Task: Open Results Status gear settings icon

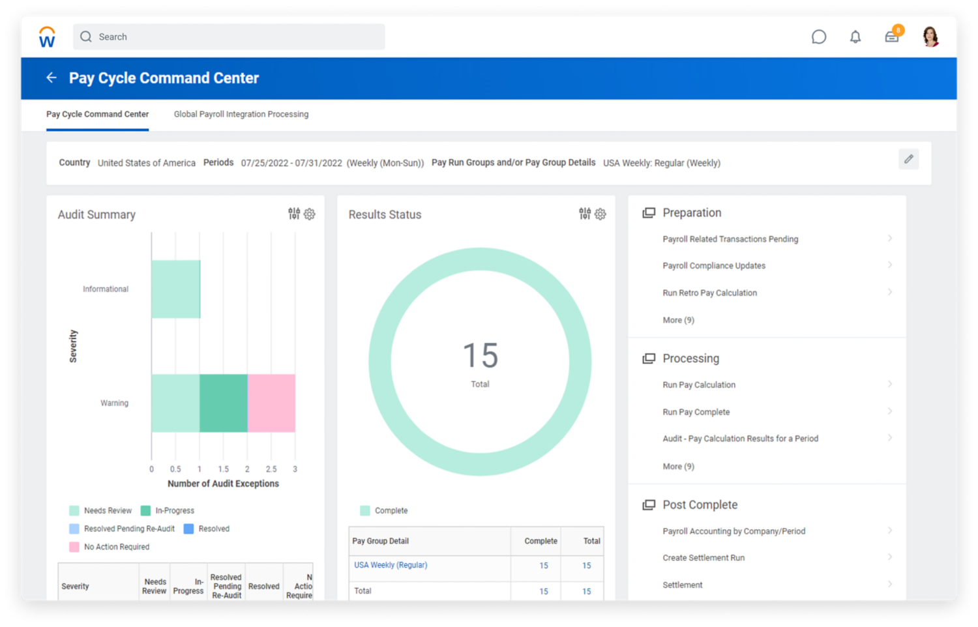Action: pos(600,214)
